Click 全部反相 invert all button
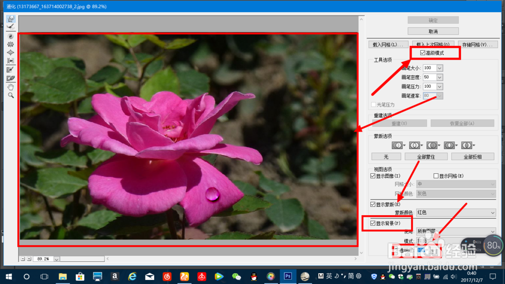 (473, 157)
